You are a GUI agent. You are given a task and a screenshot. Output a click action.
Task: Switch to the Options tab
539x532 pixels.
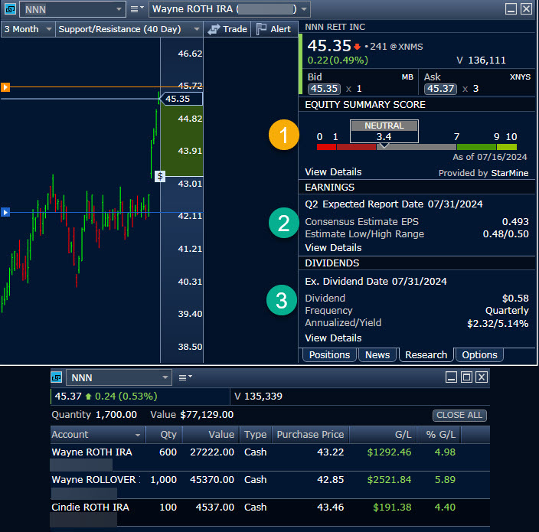(479, 354)
